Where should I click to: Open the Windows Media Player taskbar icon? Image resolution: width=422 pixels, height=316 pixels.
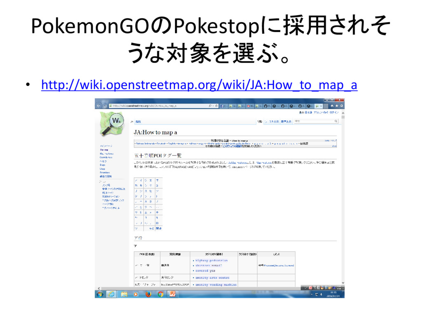(x=136, y=295)
